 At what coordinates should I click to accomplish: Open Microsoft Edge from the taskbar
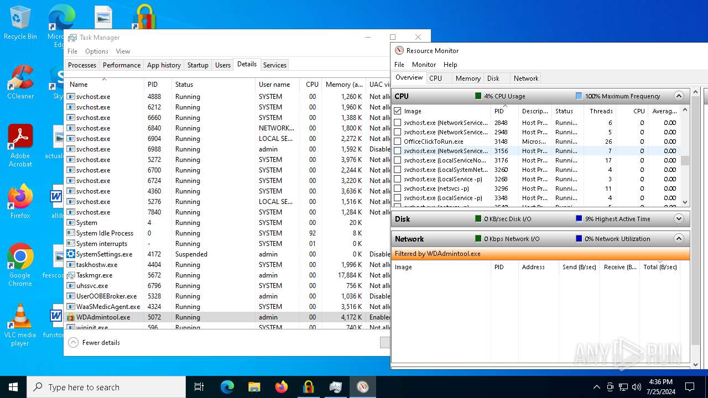click(227, 387)
